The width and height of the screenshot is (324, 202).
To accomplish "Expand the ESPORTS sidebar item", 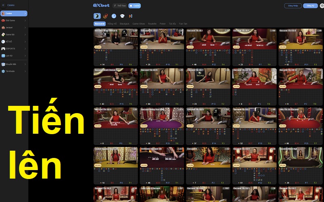I will tap(14, 48).
